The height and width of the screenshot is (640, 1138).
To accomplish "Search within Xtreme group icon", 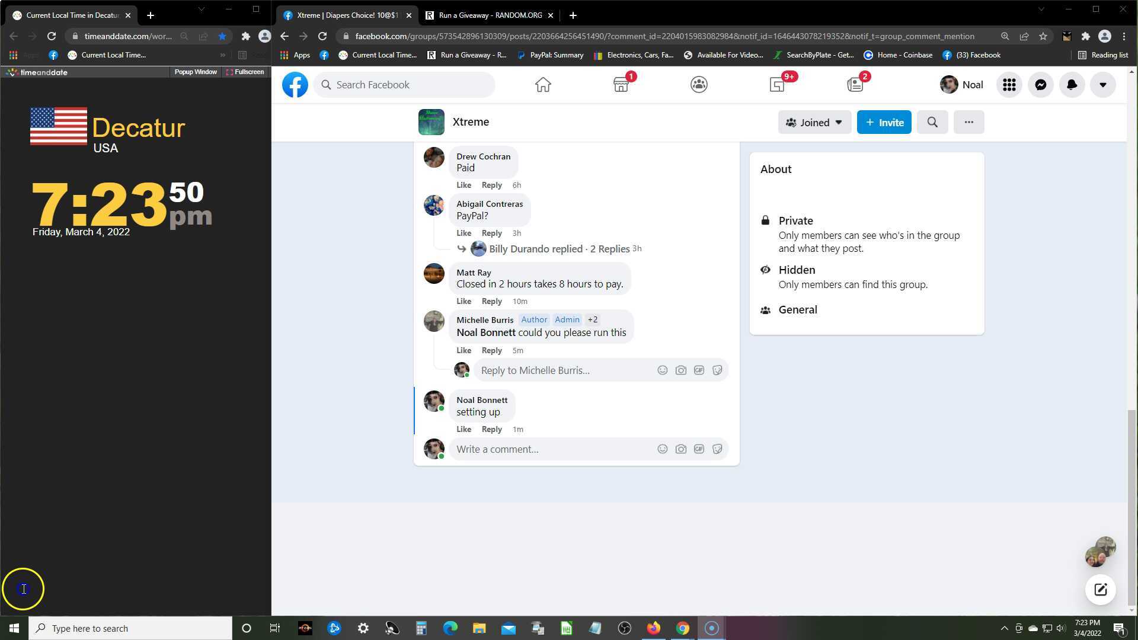I will 932,122.
